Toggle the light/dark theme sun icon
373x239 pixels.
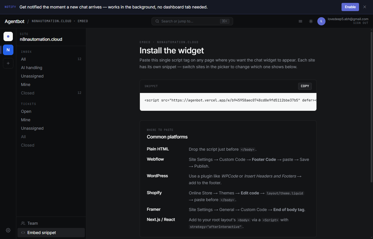pos(311,21)
